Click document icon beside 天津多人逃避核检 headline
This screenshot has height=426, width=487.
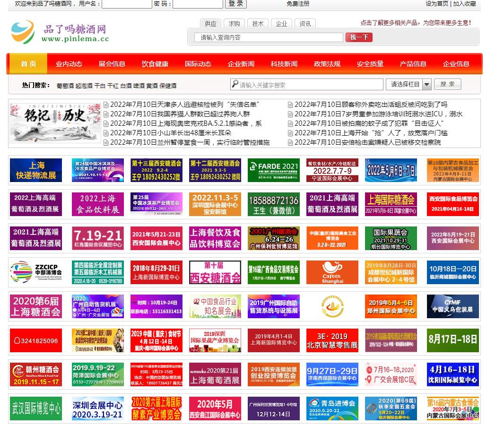tap(106, 104)
